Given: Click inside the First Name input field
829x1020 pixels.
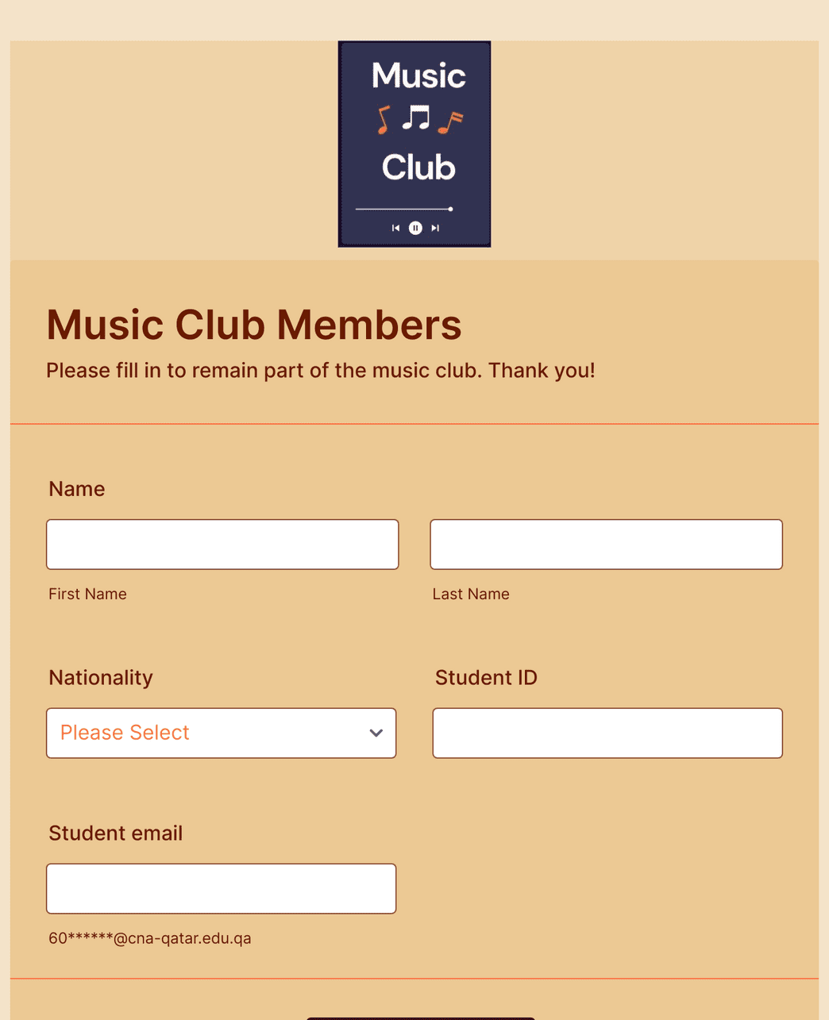Looking at the screenshot, I should point(222,545).
